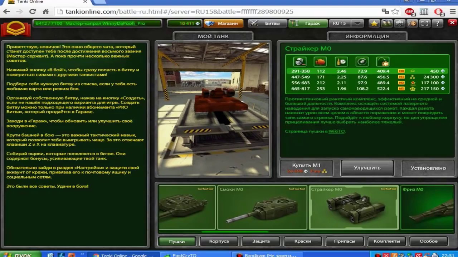Open the ABP Adblock extension icon

[x=410, y=12]
